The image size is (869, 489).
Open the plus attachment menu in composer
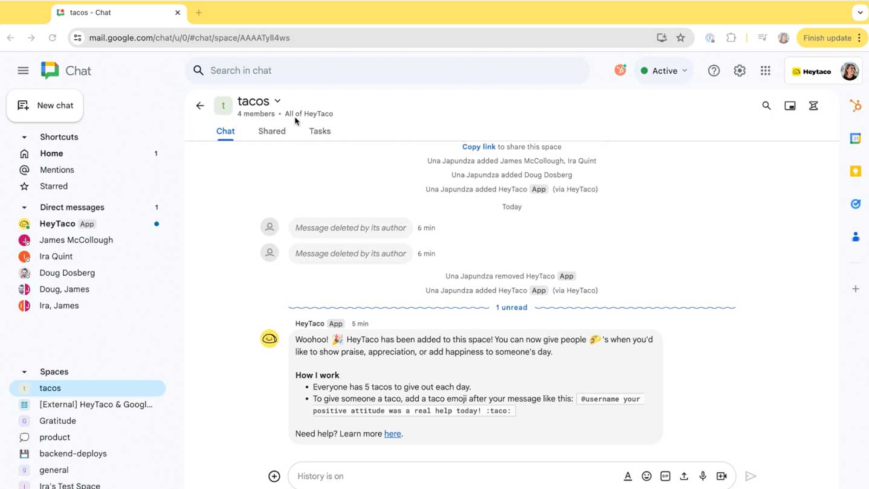(274, 476)
